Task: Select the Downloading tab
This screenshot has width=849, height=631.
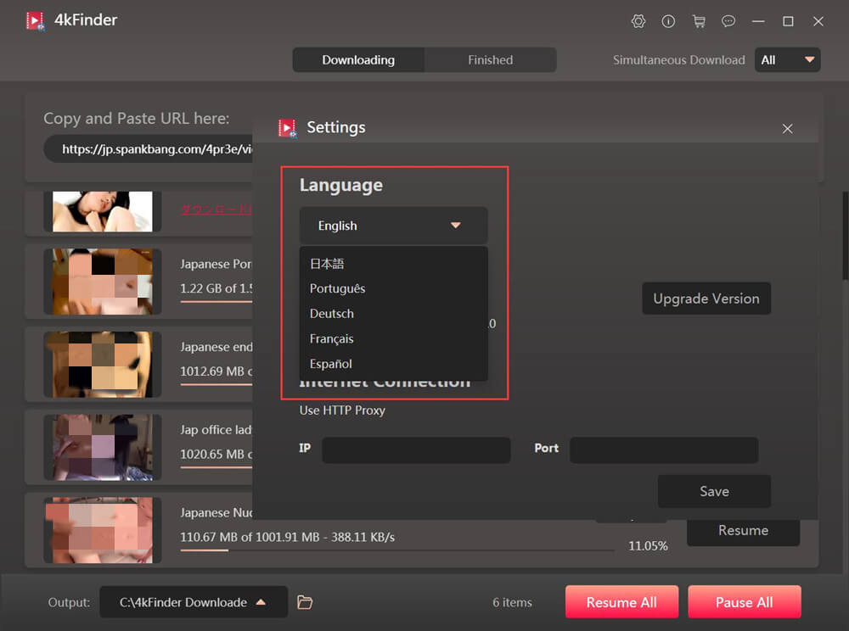Action: [358, 60]
